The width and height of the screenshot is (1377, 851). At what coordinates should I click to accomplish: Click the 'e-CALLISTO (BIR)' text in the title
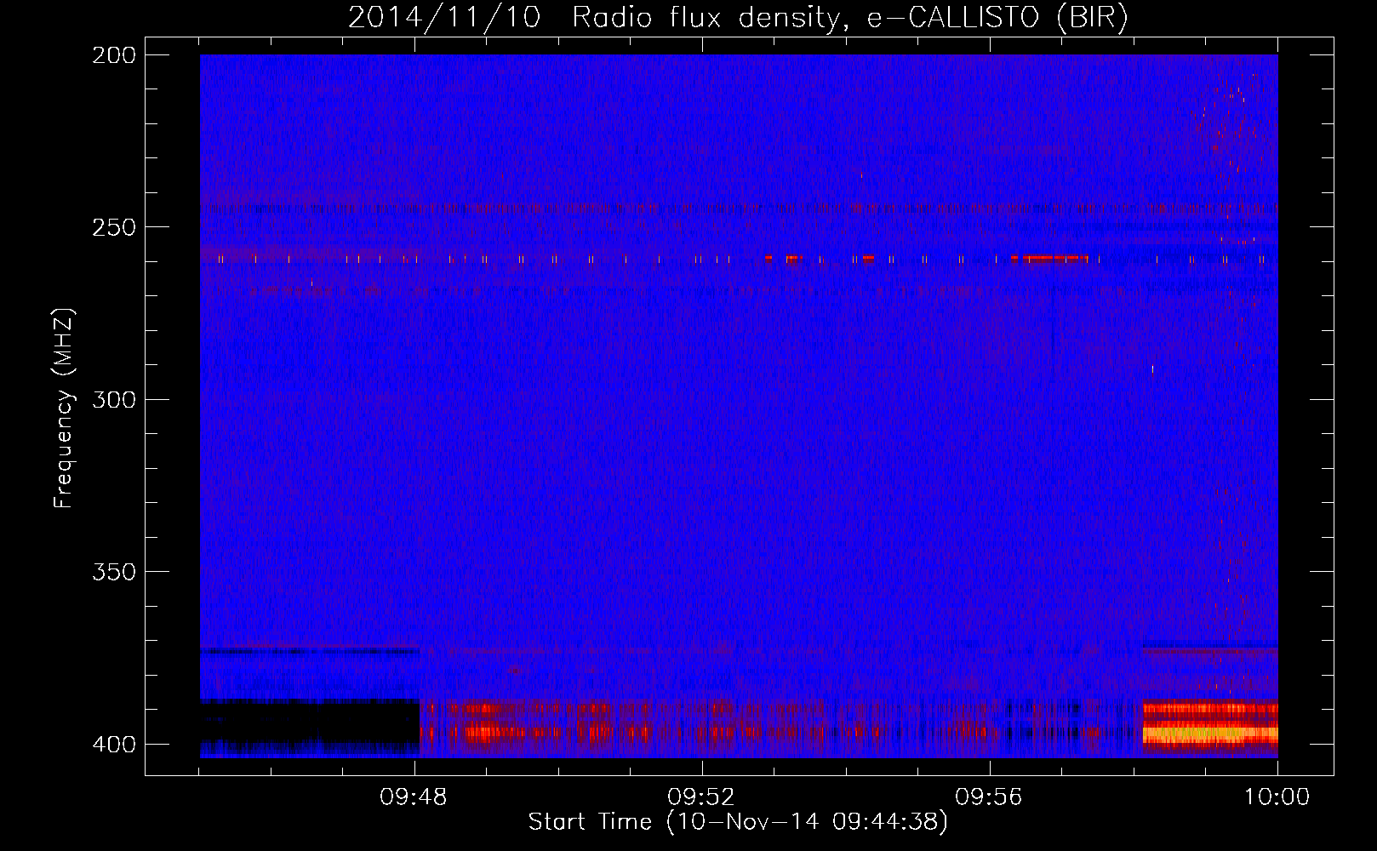[997, 18]
